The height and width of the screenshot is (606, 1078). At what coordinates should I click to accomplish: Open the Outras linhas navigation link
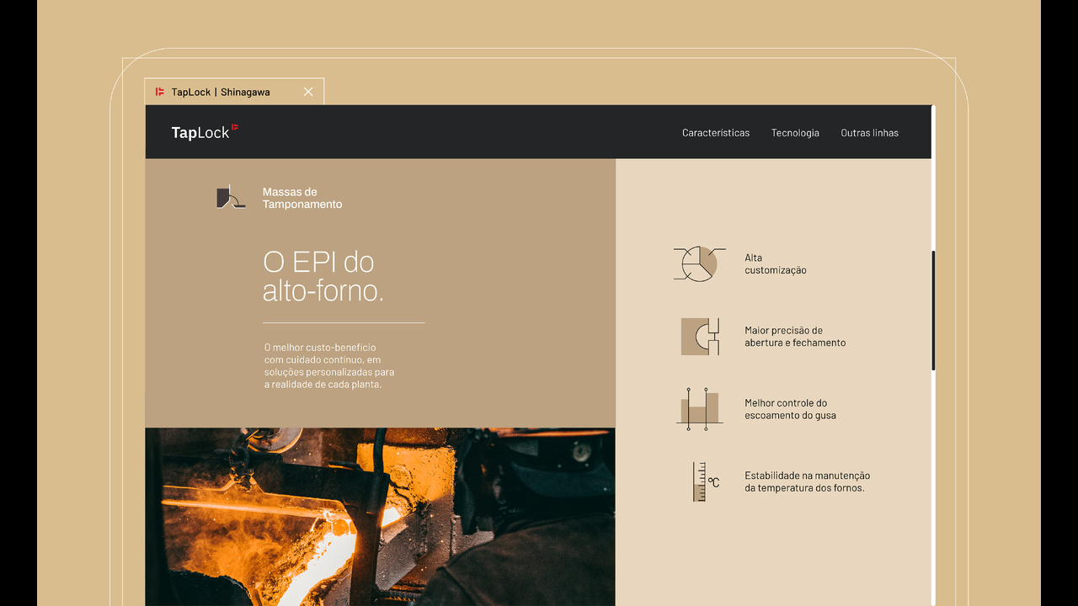(869, 133)
